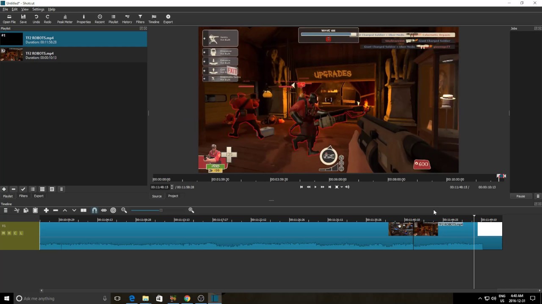
Task: Open the Properties panel from the toolbar
Action: pyautogui.click(x=84, y=19)
